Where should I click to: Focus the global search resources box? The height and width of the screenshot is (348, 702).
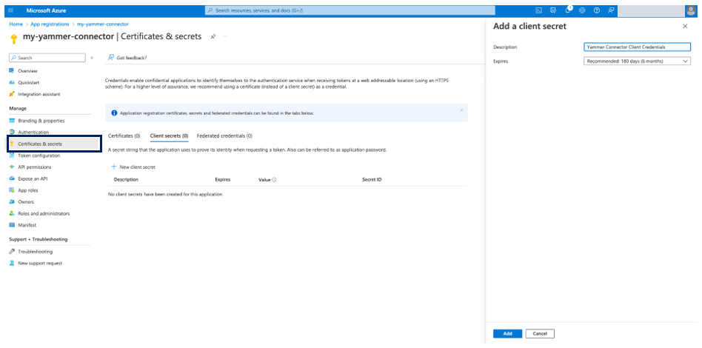click(350, 10)
